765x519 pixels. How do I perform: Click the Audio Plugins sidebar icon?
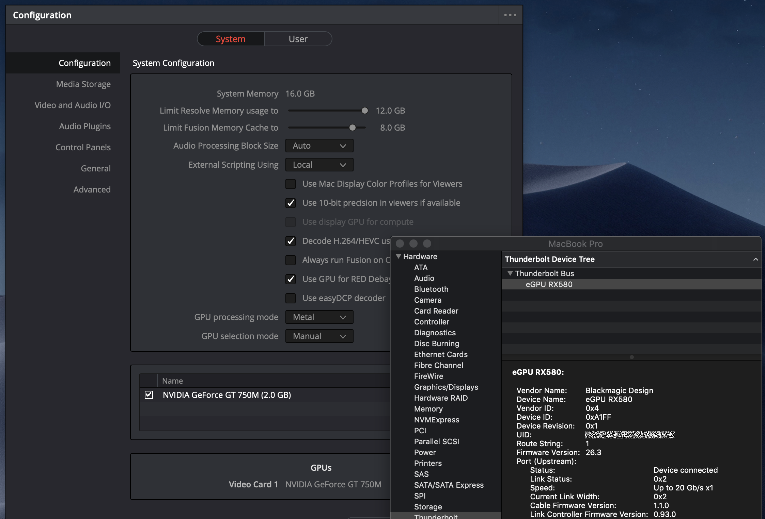pyautogui.click(x=85, y=126)
